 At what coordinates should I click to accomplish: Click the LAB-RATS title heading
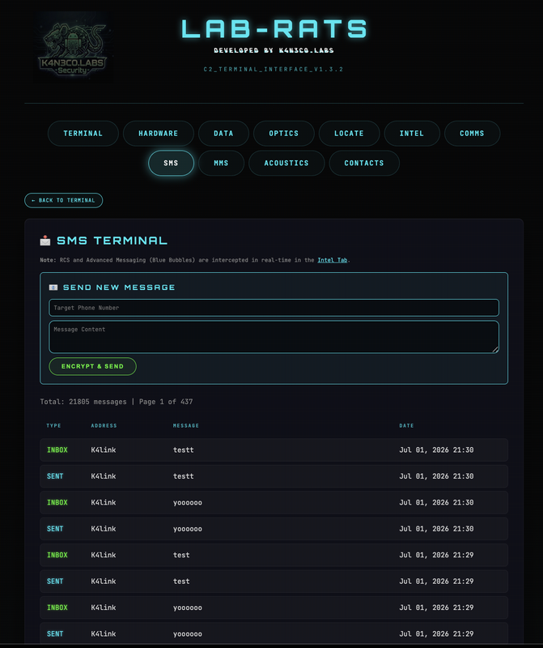coord(274,29)
